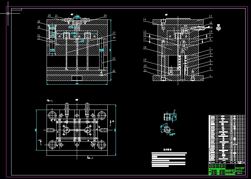The image size is (251, 179).
Task: Select part number 5 label
Action: 210,55
